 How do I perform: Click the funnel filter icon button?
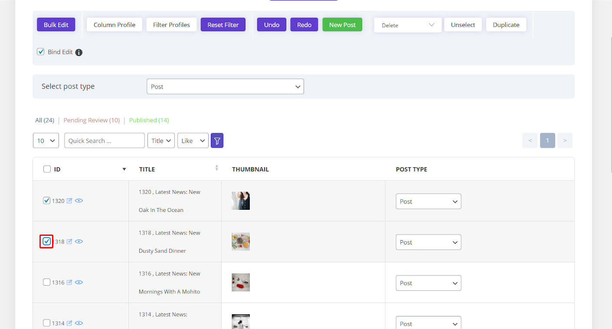(217, 140)
